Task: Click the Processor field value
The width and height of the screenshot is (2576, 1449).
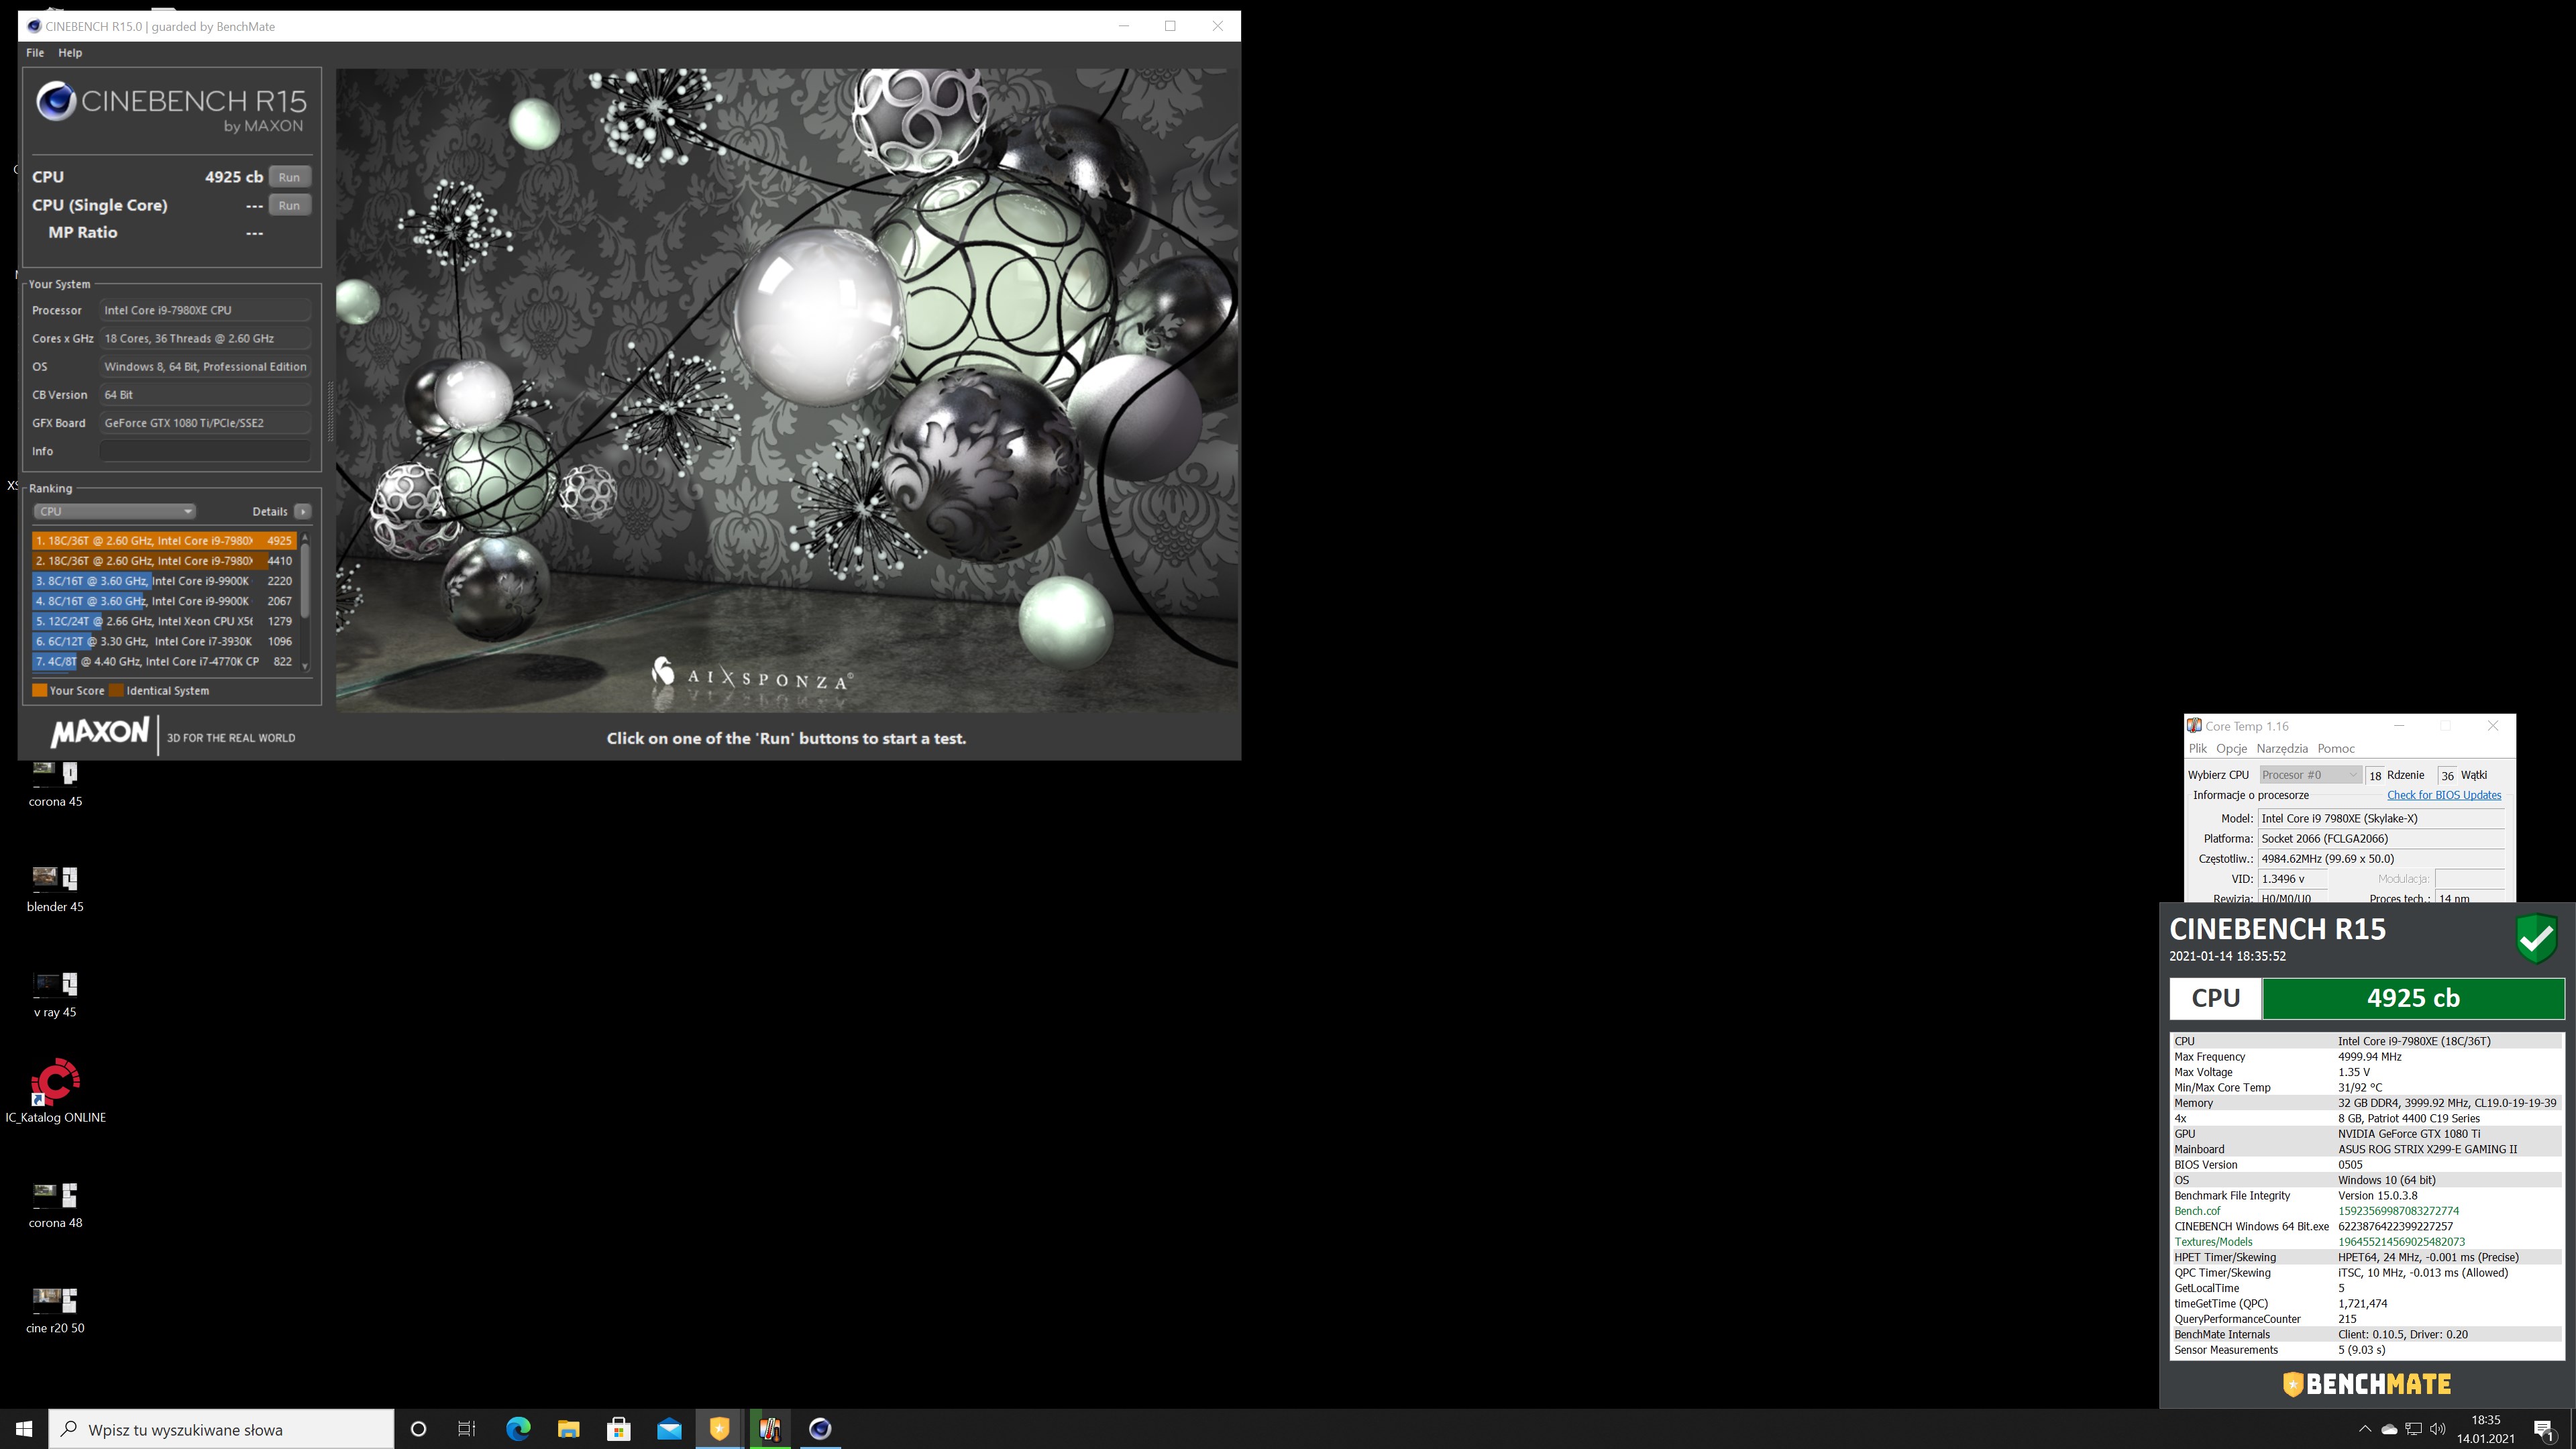Action: coord(205,310)
